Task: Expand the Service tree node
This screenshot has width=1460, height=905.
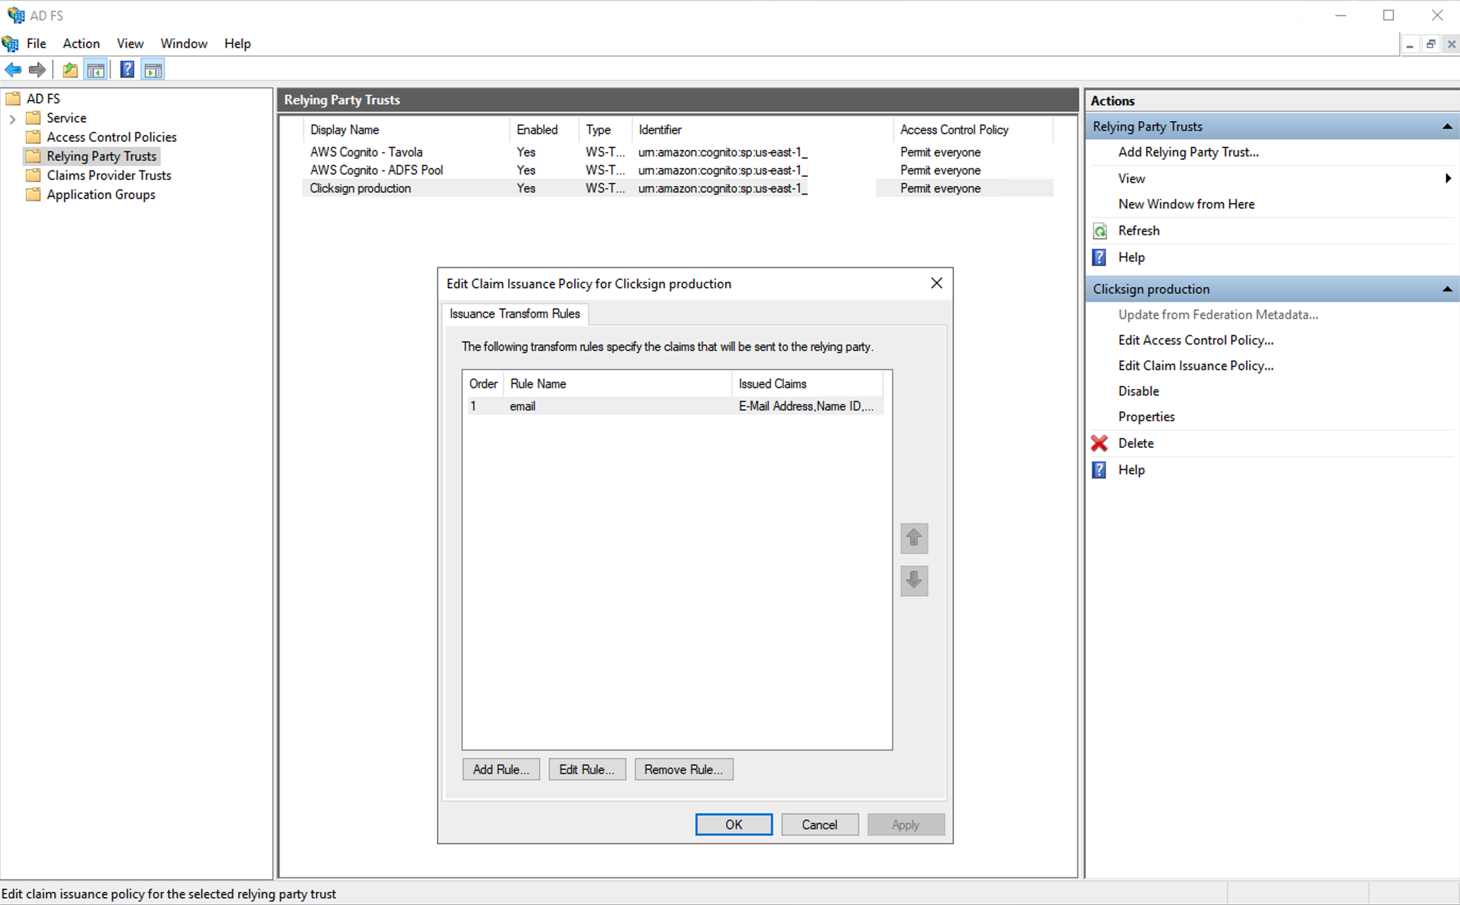Action: [x=12, y=119]
